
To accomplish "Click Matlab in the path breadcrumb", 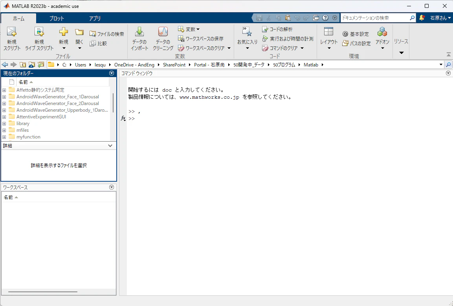I will pos(311,65).
